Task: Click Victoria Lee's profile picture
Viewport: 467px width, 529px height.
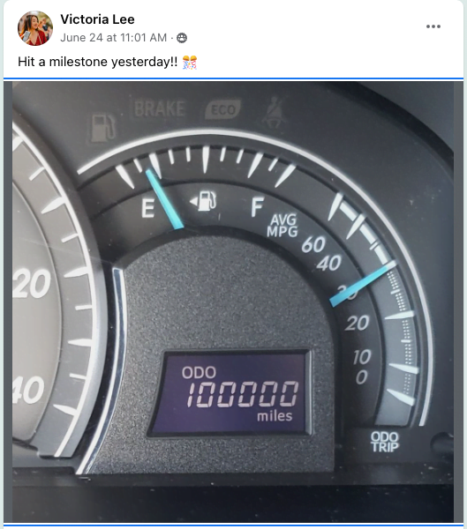Action: point(35,28)
